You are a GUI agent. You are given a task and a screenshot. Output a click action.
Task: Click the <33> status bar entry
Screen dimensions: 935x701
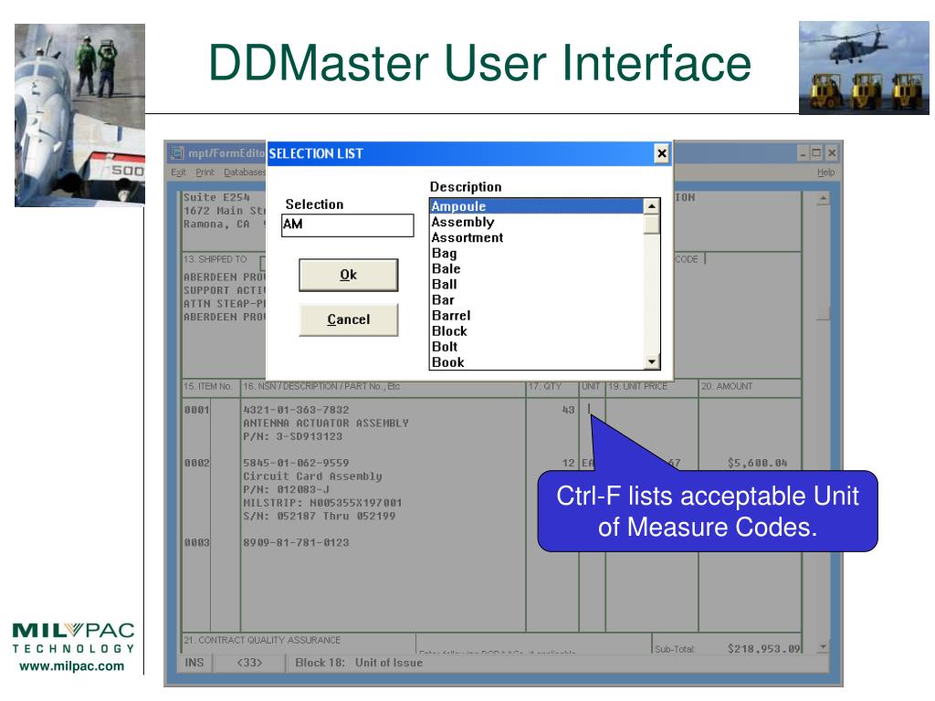[249, 663]
